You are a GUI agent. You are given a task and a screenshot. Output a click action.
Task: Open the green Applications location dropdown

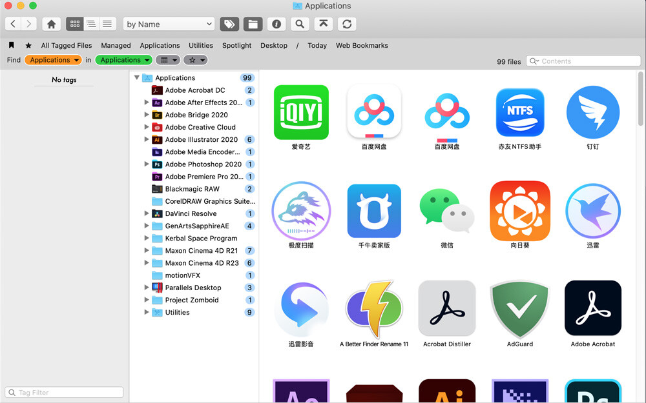click(123, 60)
